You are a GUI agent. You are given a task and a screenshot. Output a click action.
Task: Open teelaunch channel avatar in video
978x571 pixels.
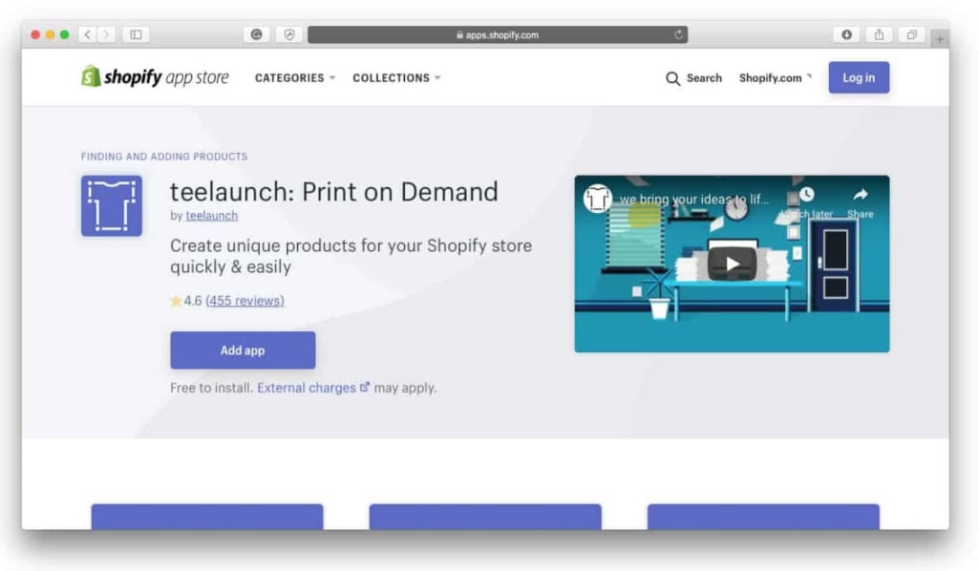(597, 199)
